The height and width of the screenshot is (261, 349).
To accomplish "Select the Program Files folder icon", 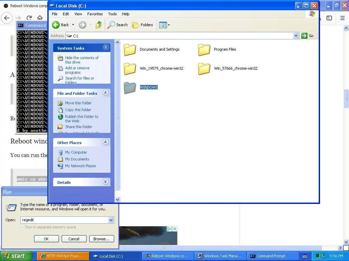I will click(204, 50).
